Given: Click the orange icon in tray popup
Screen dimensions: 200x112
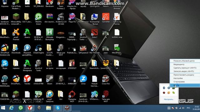Looking at the screenshot, I should point(169,93).
